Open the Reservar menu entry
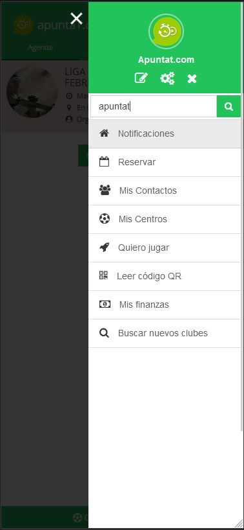Image resolution: width=244 pixels, height=530 pixels. pos(165,162)
